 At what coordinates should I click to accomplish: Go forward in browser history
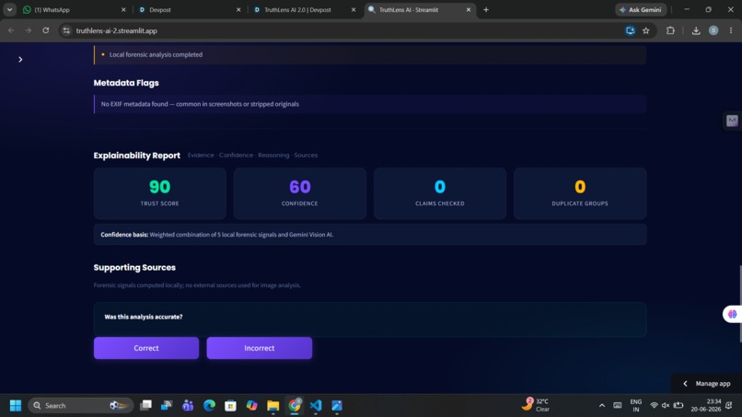tap(29, 30)
